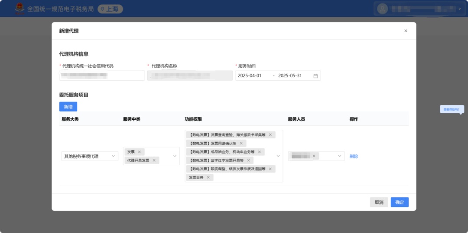This screenshot has width=468, height=233.
Task: Remove the selected 服务人员 tag
Action: pos(314,156)
